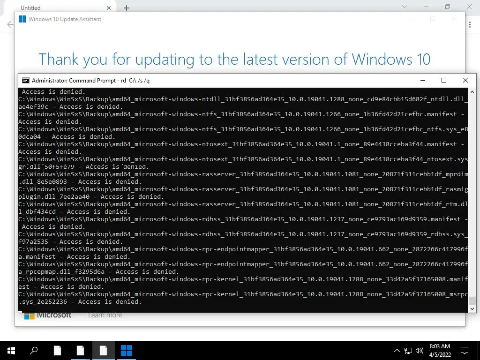The image size is (480, 360).
Task: Click 'plugin.dll_7ee2aa40 - Access is denied.'
Action: click(x=91, y=197)
